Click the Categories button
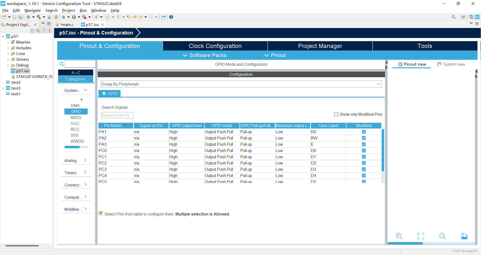481x255 pixels. coord(76,79)
